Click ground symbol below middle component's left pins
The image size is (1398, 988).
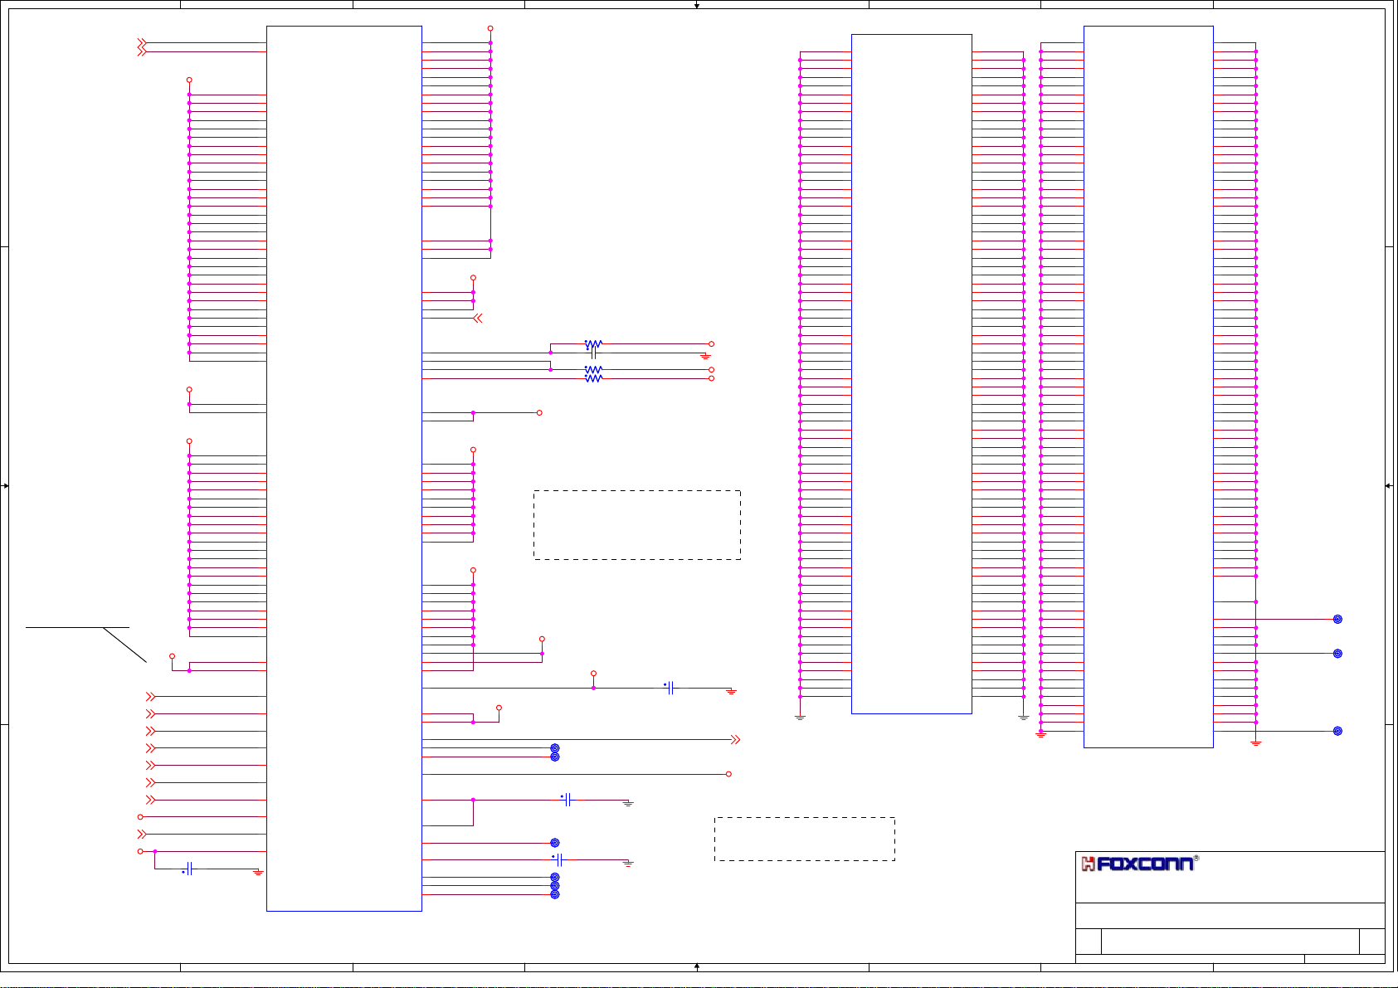point(800,717)
